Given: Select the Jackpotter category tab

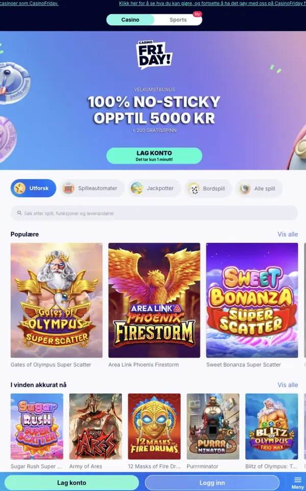Looking at the screenshot, I should click(x=154, y=188).
